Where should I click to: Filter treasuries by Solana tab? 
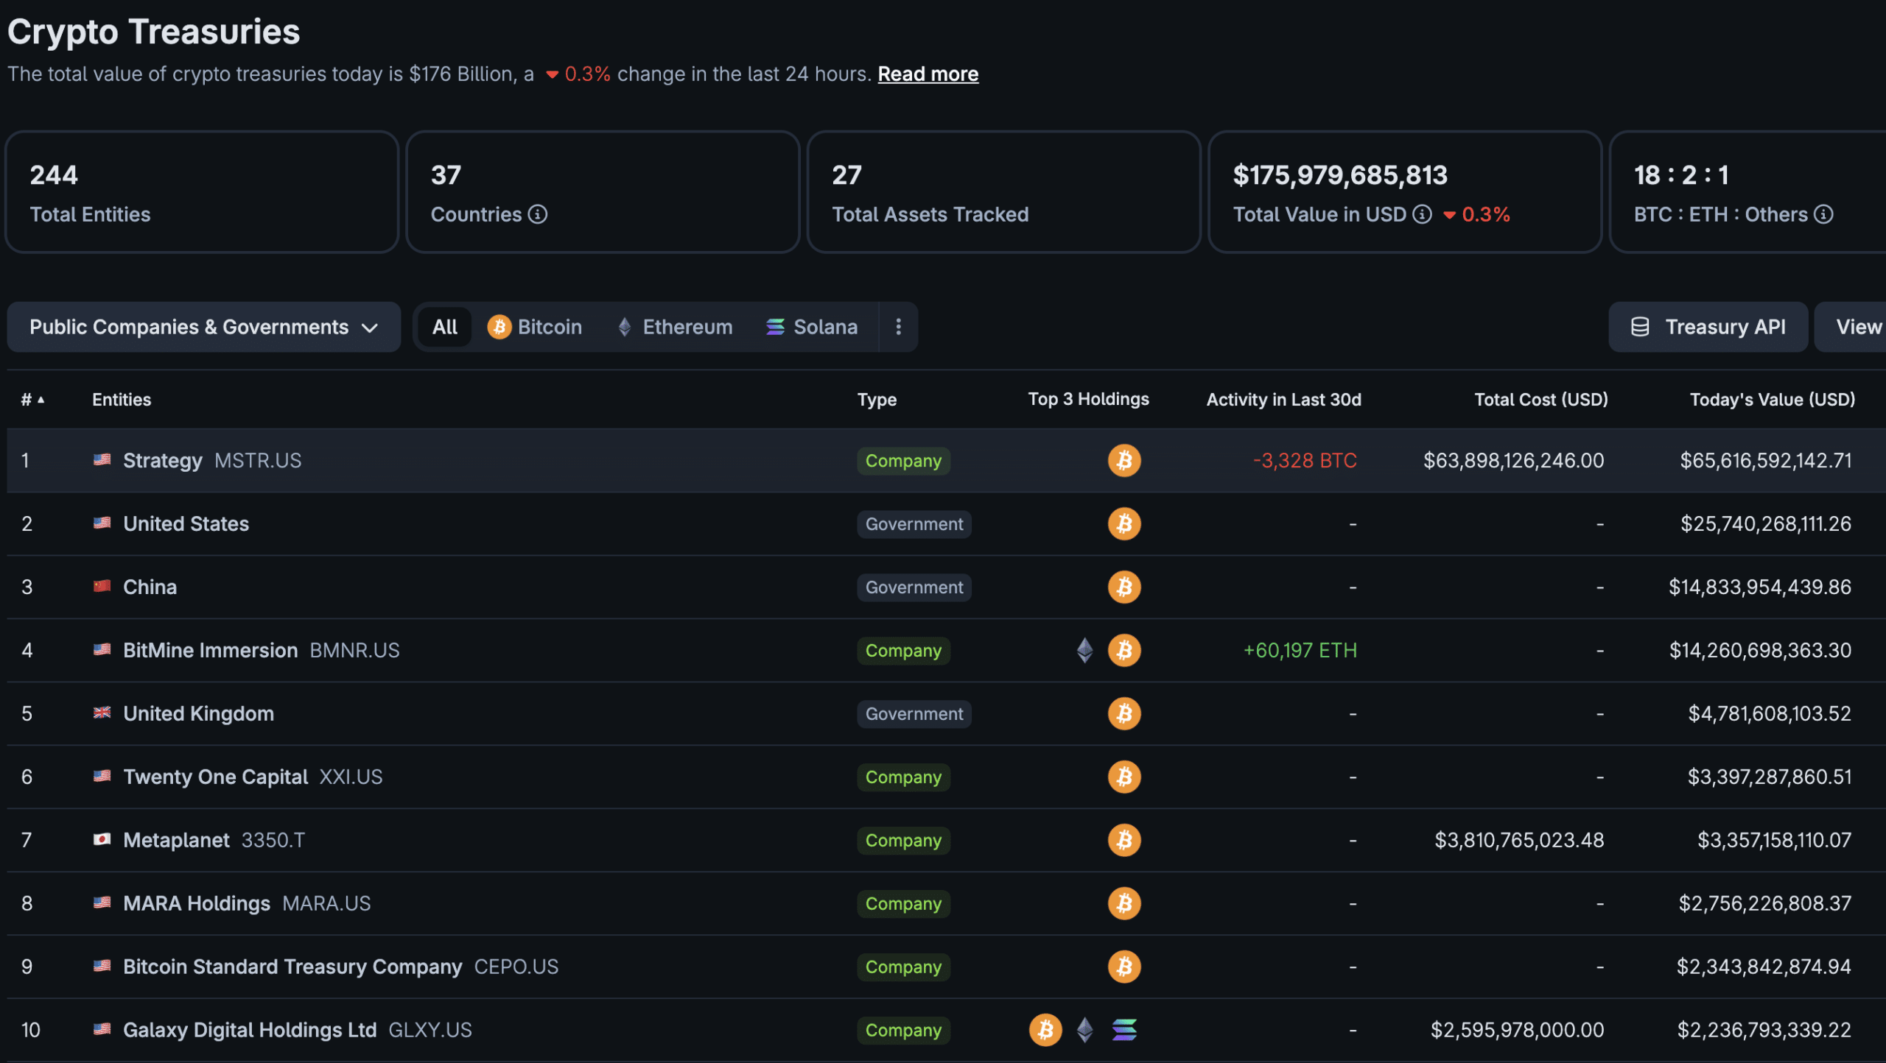pos(812,327)
